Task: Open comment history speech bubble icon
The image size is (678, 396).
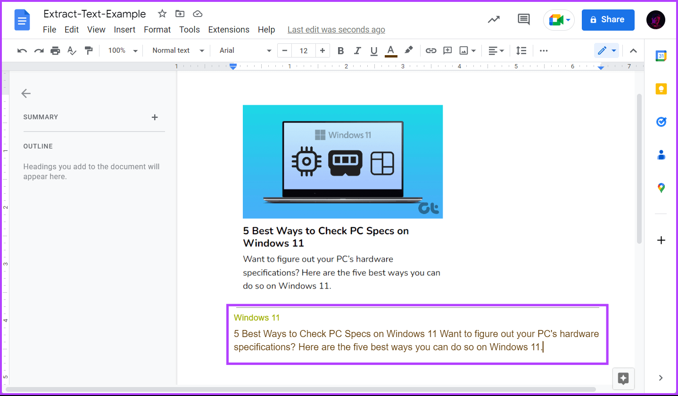Action: click(x=523, y=19)
